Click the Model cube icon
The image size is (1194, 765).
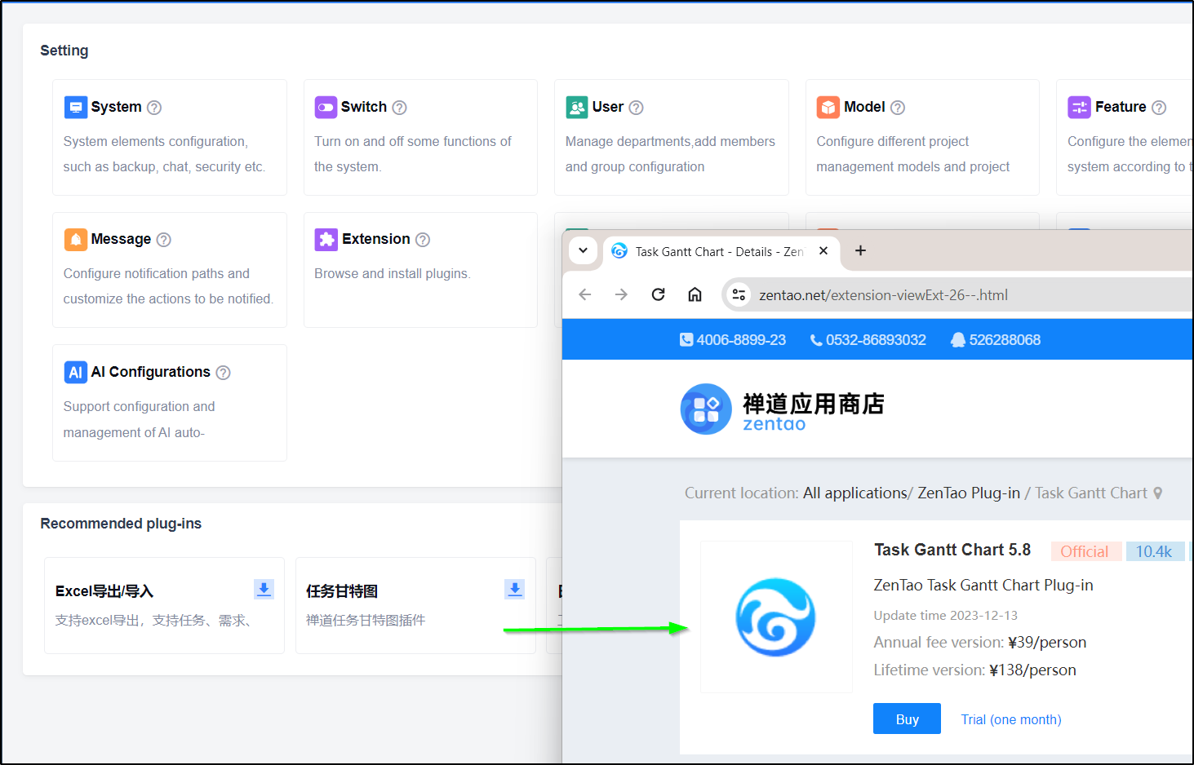point(828,107)
